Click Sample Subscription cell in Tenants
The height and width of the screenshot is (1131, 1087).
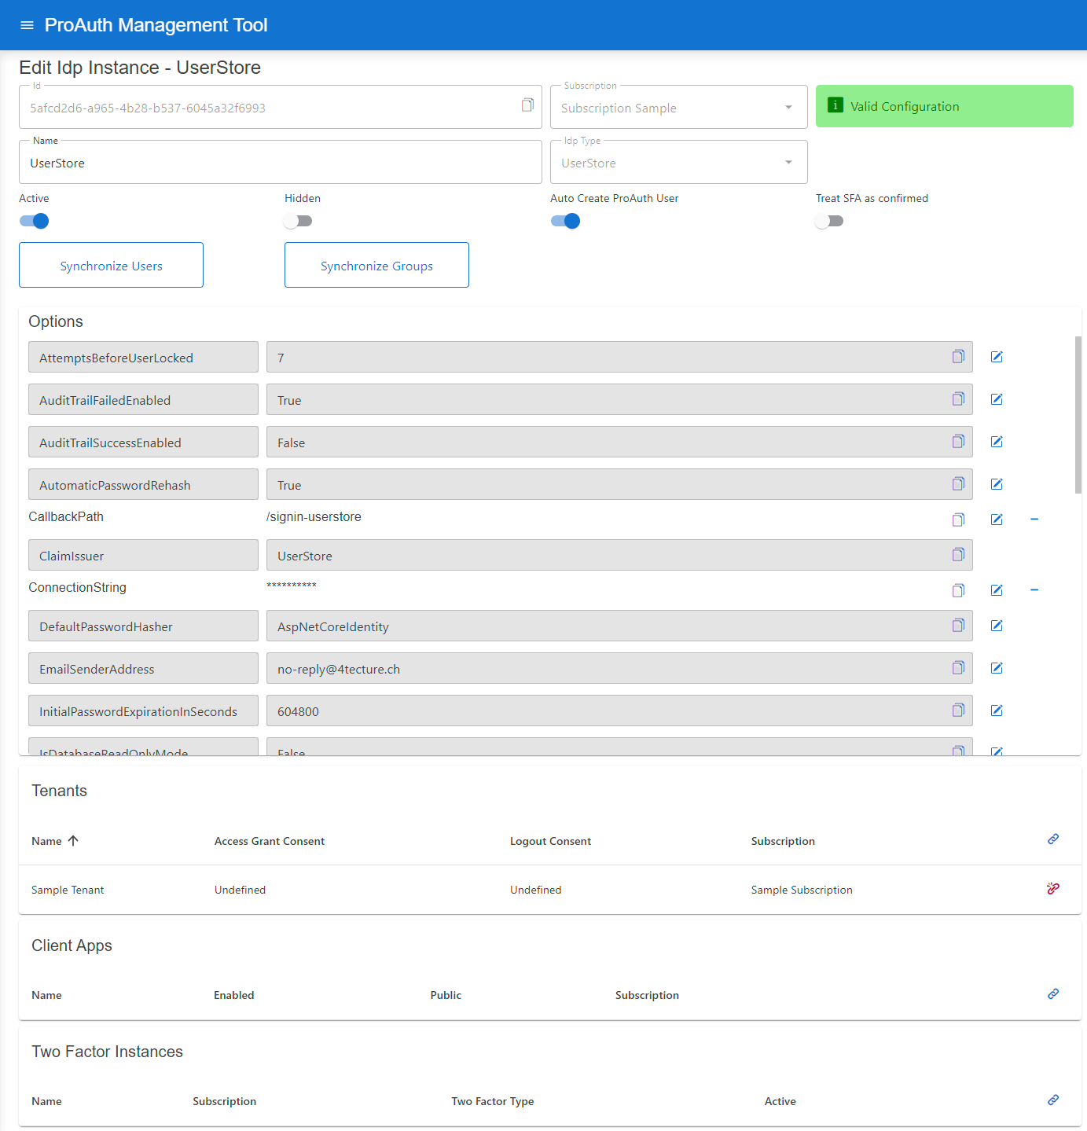[x=802, y=890]
